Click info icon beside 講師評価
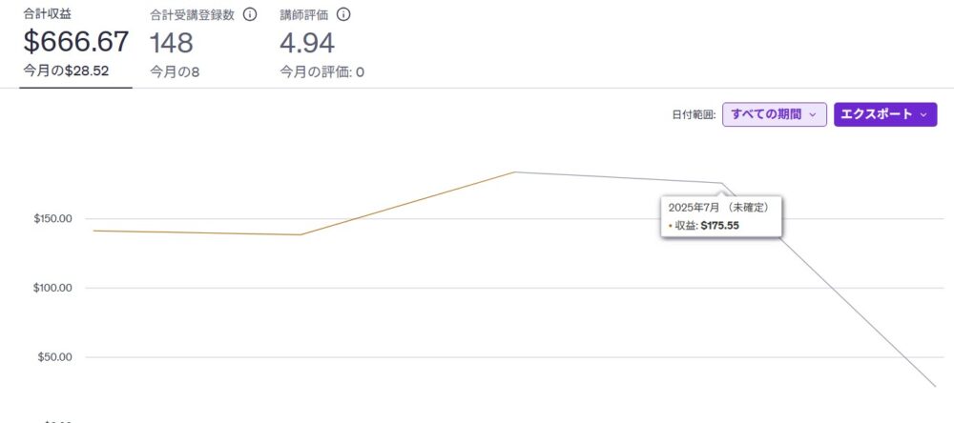 tap(343, 14)
